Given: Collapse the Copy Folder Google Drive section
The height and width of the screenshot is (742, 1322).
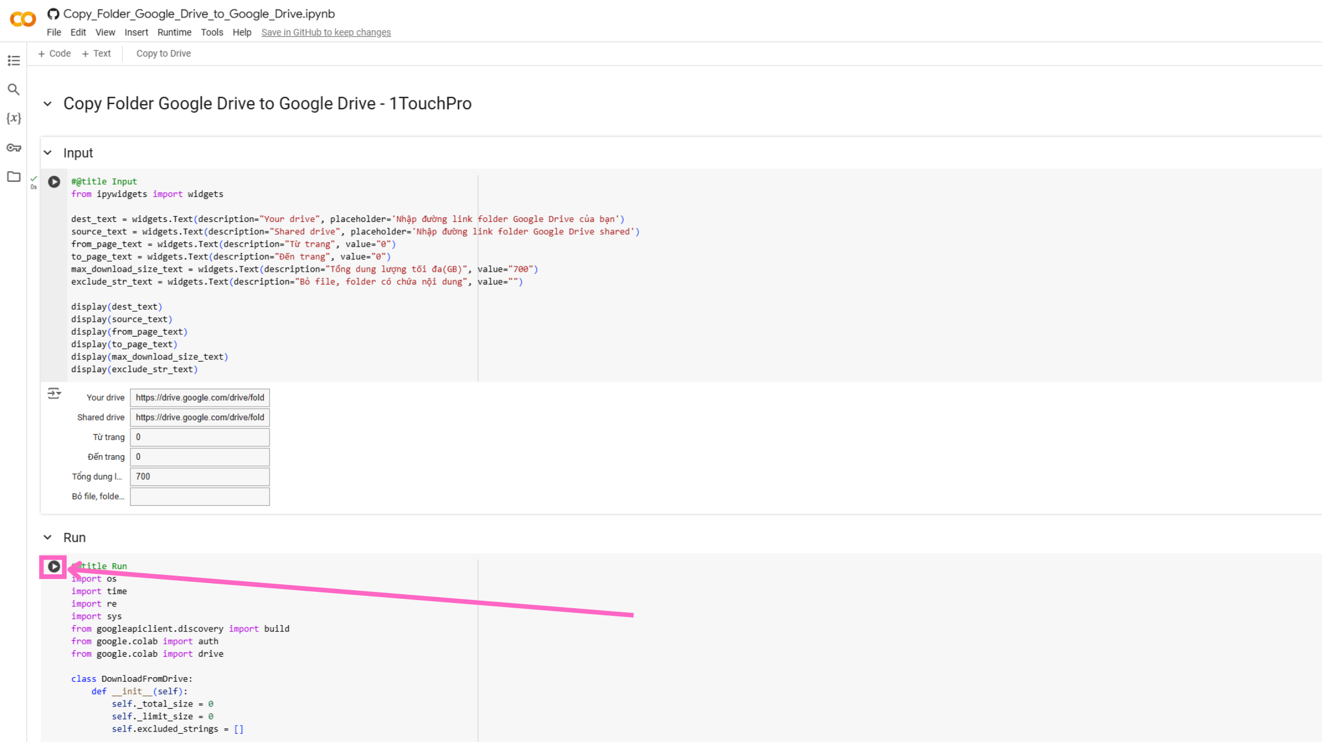Looking at the screenshot, I should [48, 104].
